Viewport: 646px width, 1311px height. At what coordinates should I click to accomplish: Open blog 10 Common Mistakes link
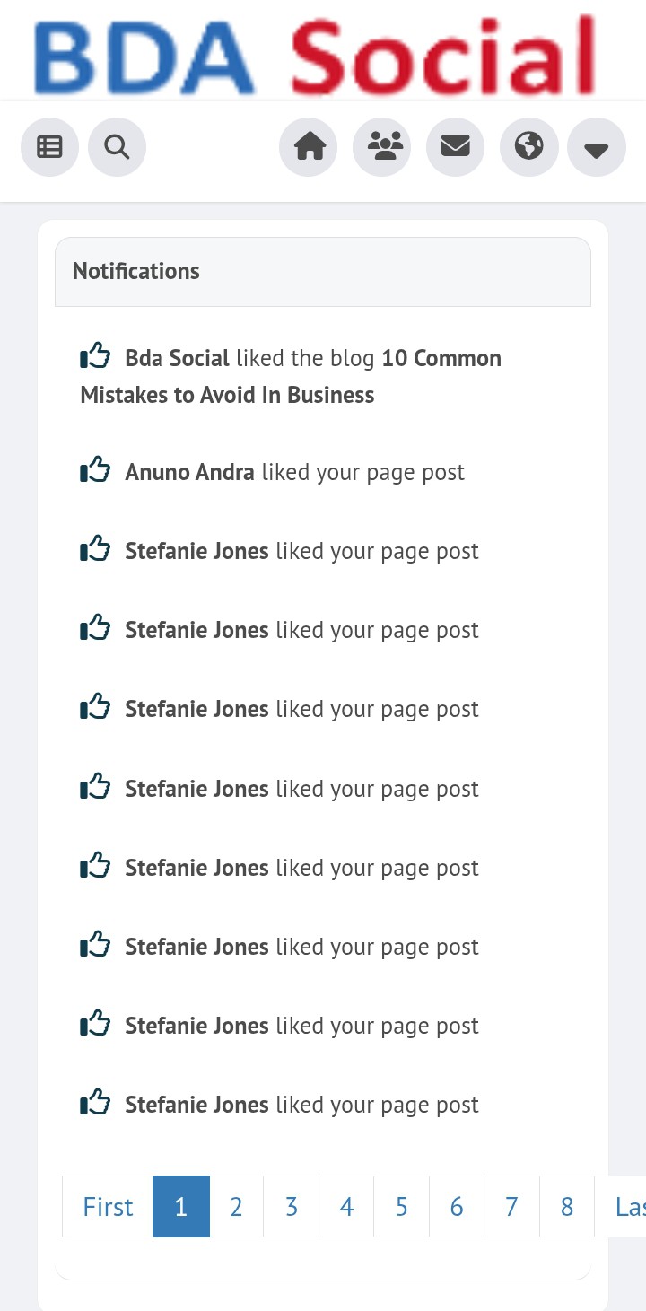click(x=289, y=377)
